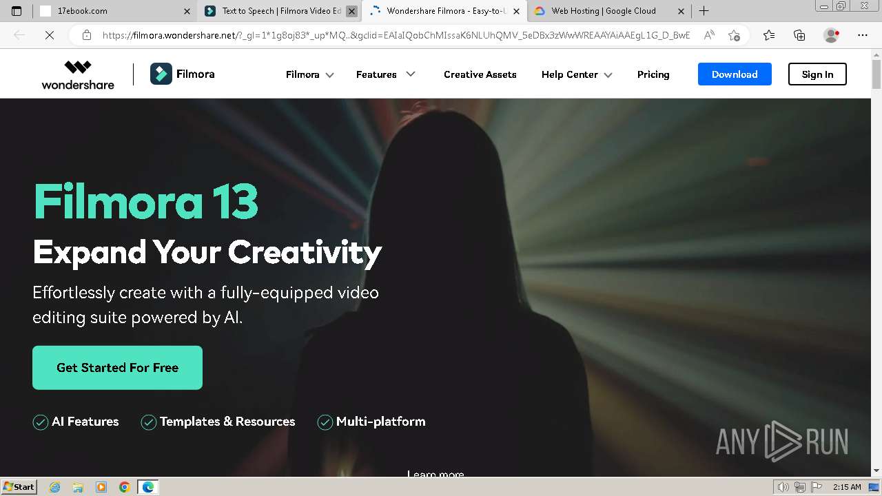Open a new browser tab

[x=704, y=11]
